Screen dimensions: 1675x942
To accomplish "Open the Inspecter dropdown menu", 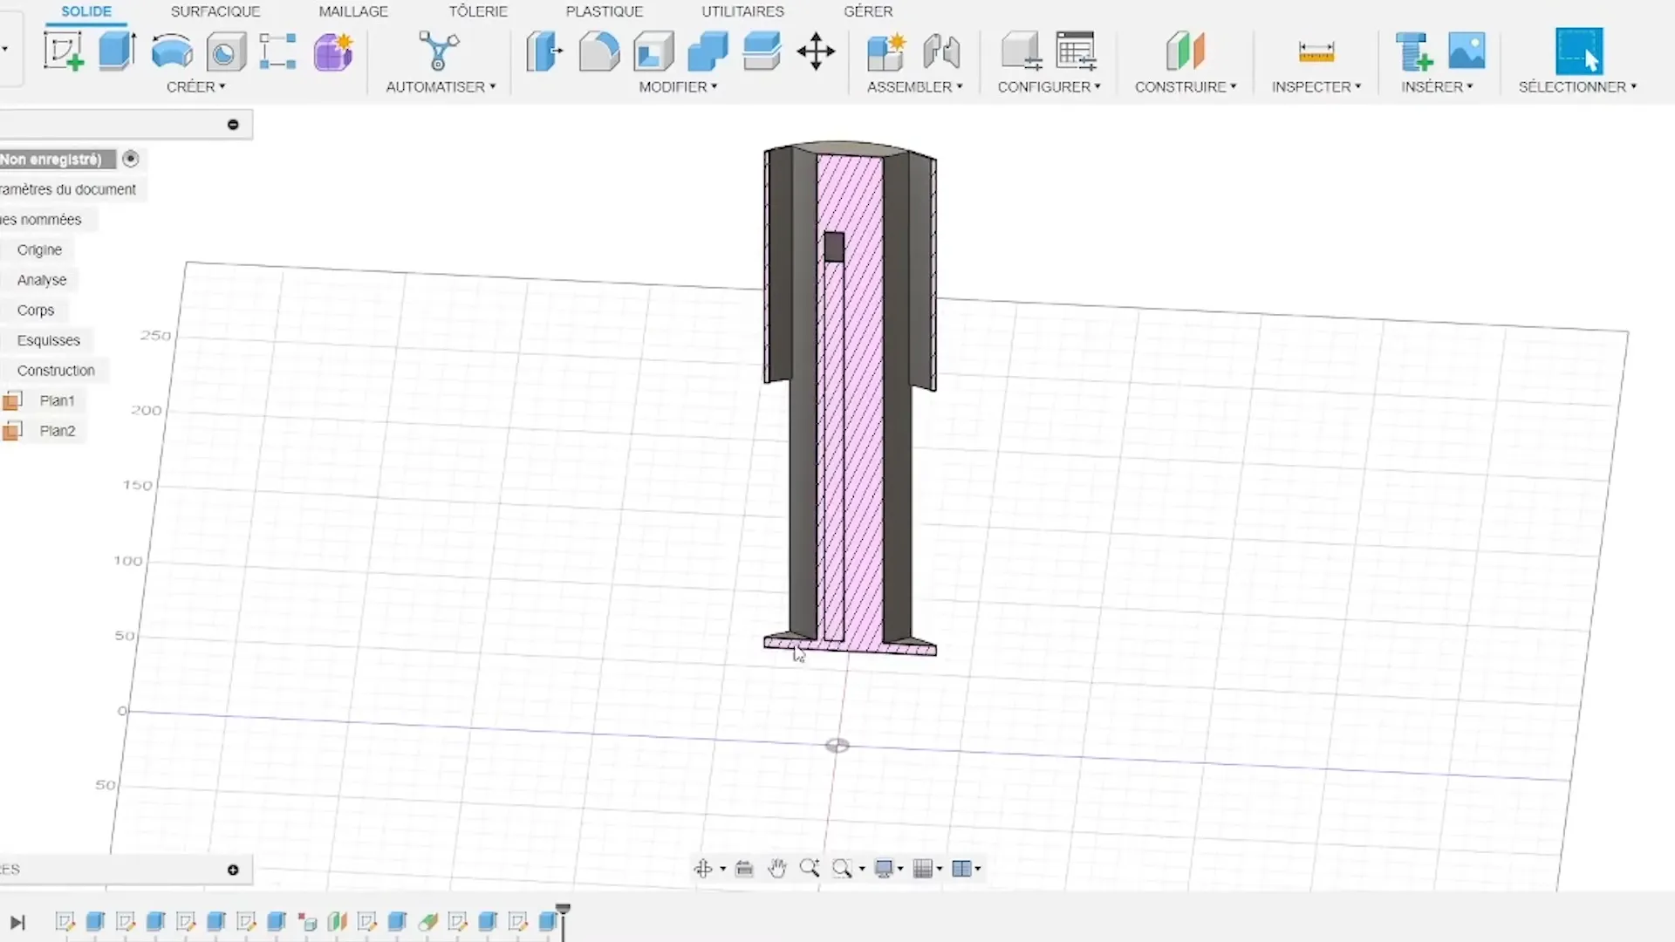I will click(1316, 87).
